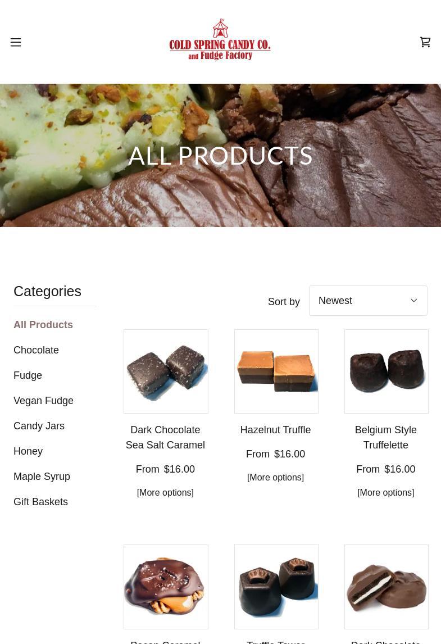
Task: Click More options under Hazelnut Truffle
Action: click(x=275, y=477)
